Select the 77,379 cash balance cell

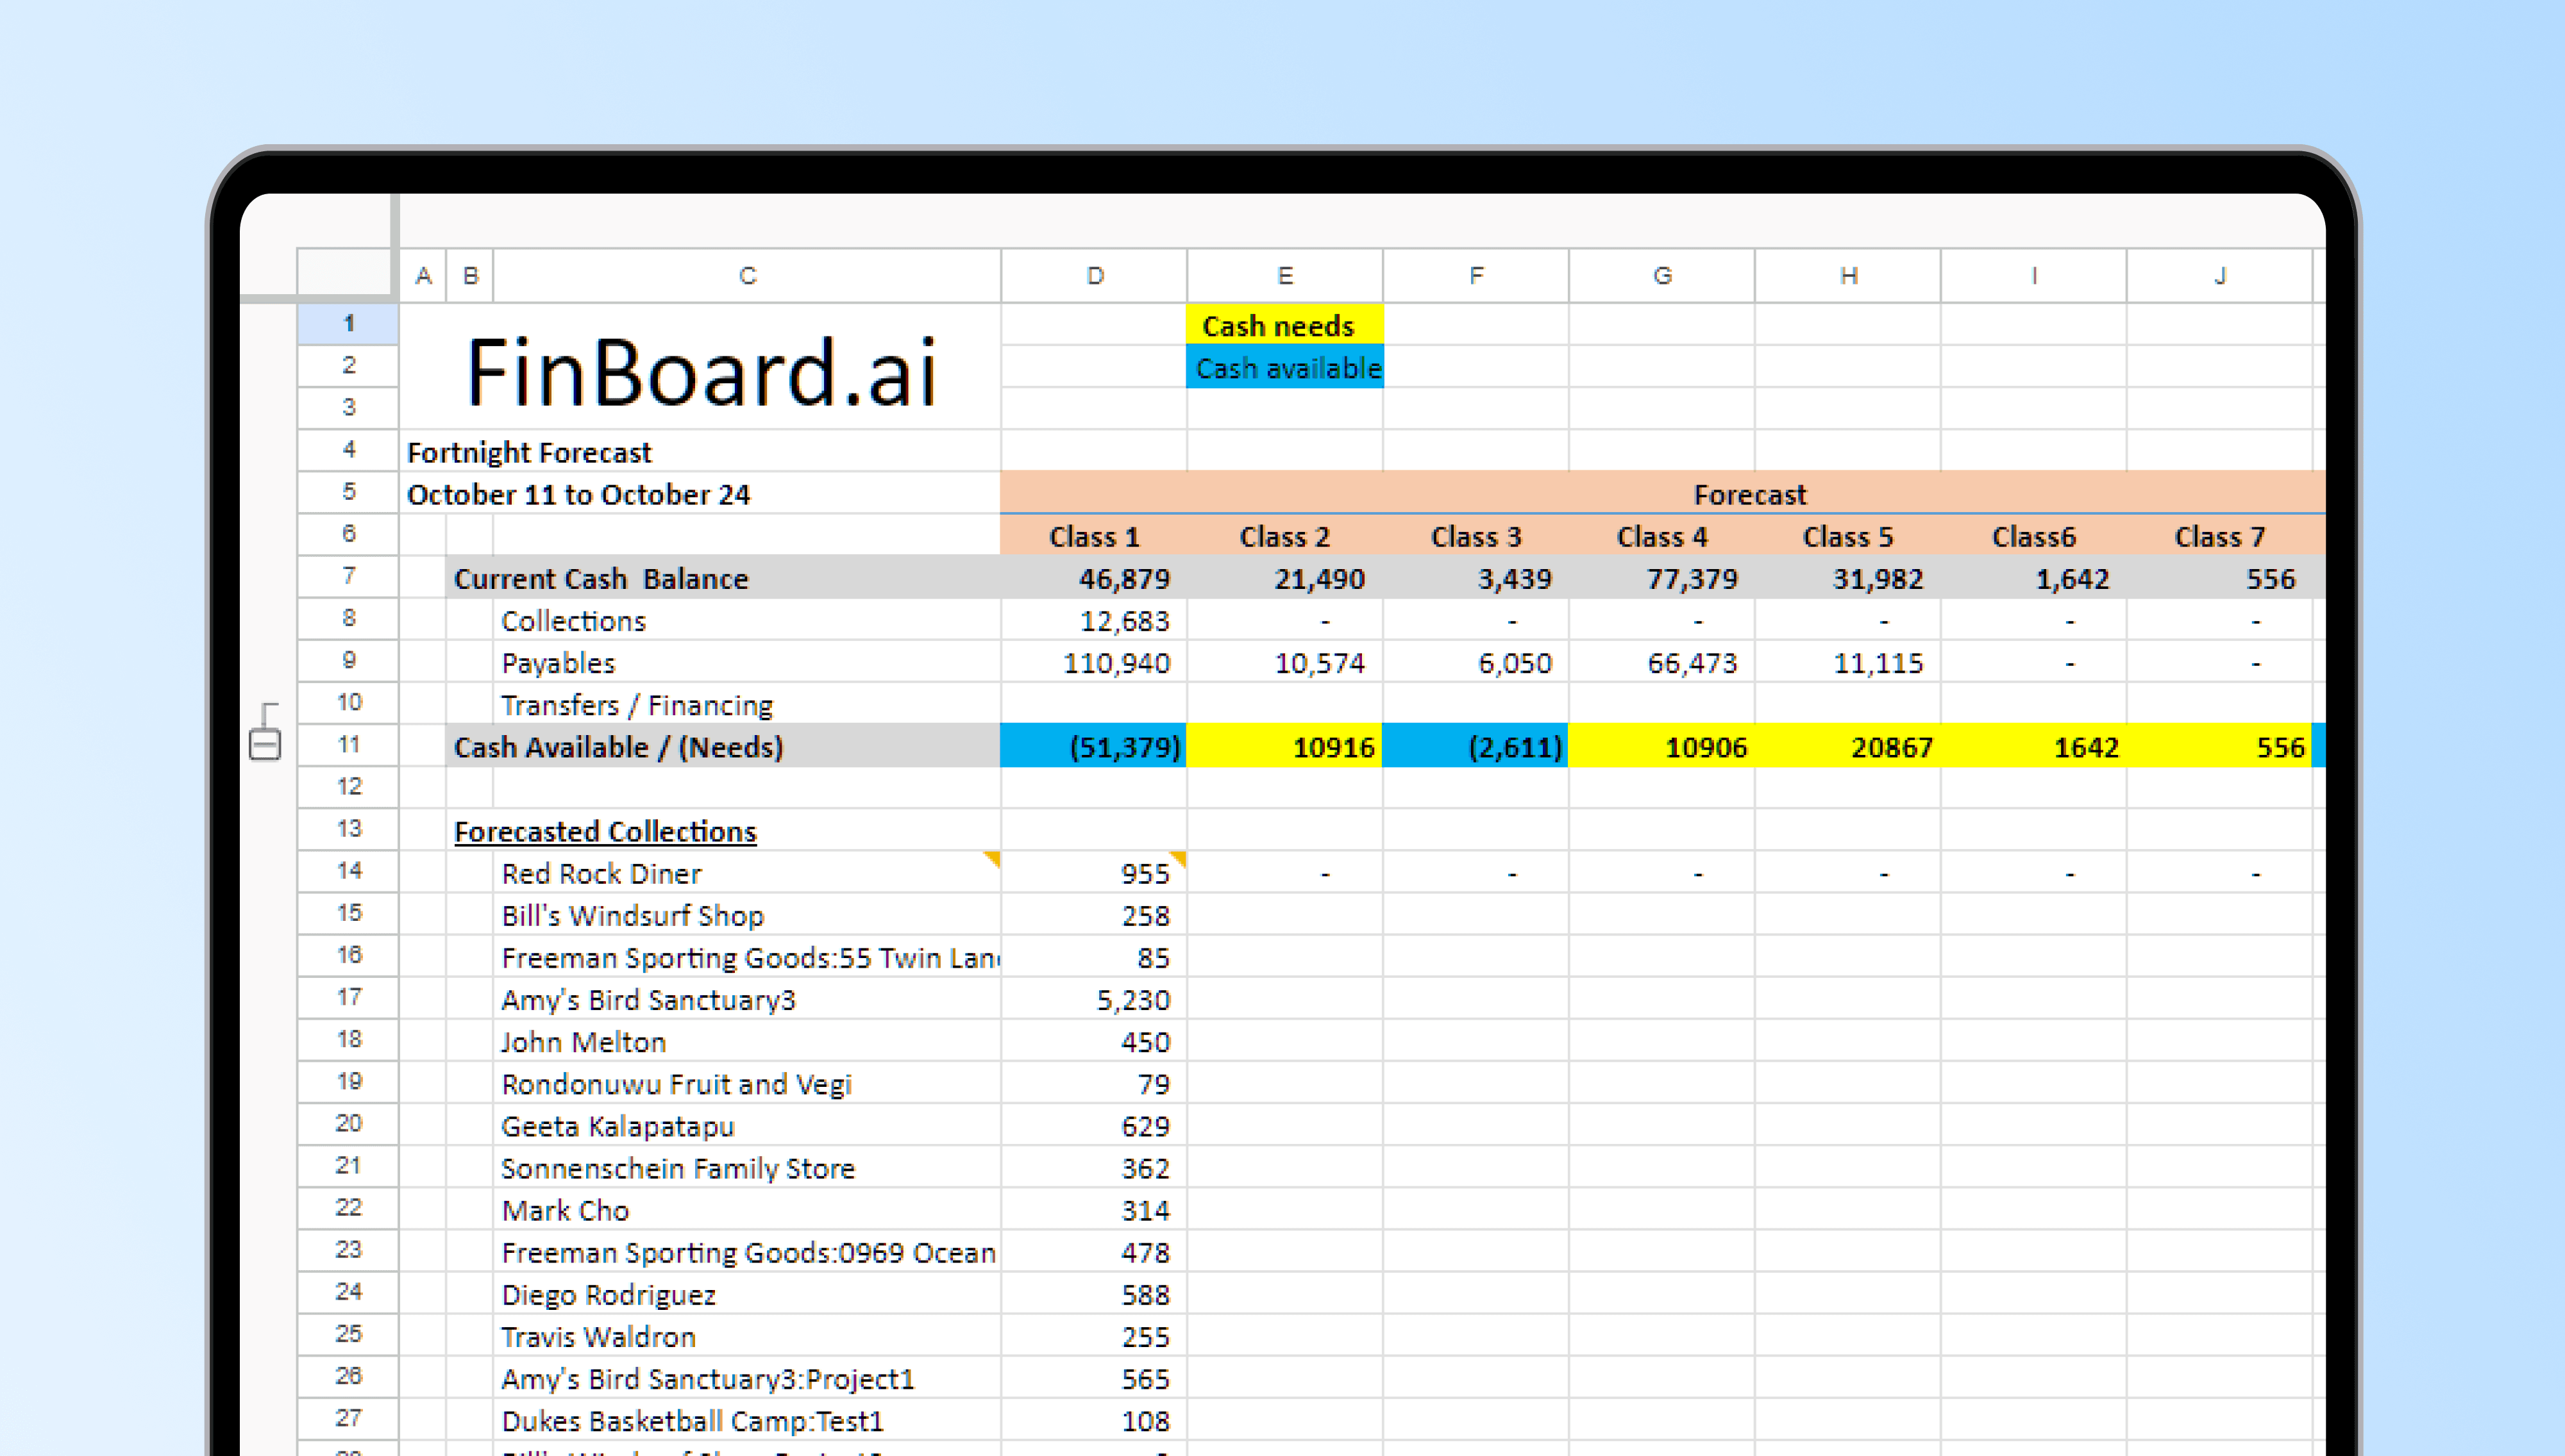point(1661,578)
